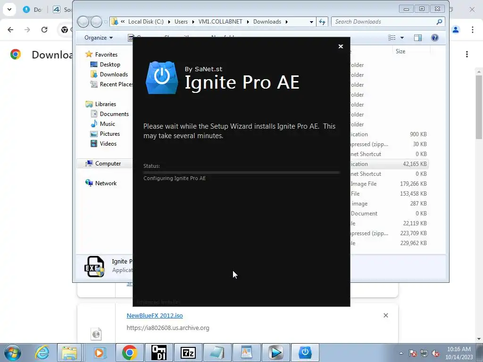Viewport: 483px width, 362px height.
Task: Select Computer in the navigation pane
Action: tap(108, 164)
